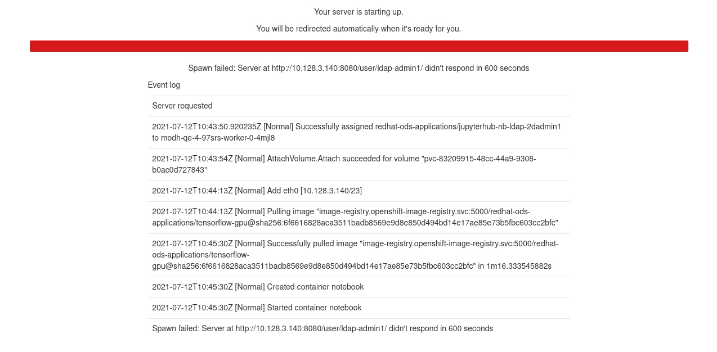This screenshot has height=352, width=717.
Task: Click the "You will be redirected automatically" message
Action: coord(358,29)
